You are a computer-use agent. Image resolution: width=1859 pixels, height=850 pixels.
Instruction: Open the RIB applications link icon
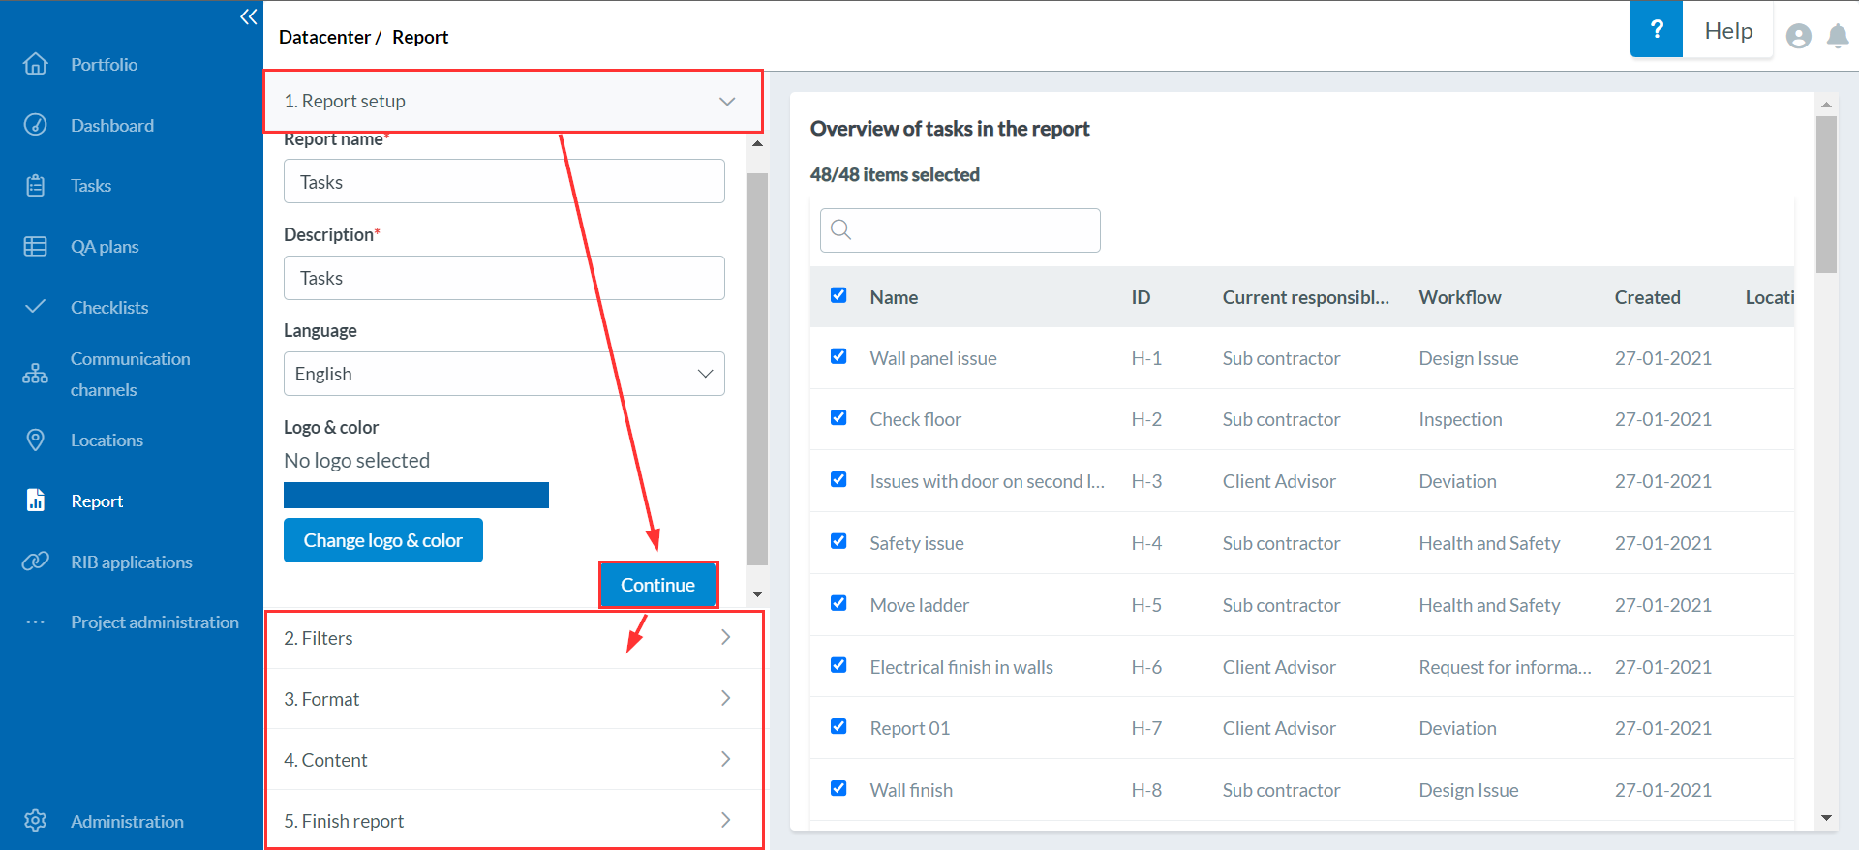(36, 562)
